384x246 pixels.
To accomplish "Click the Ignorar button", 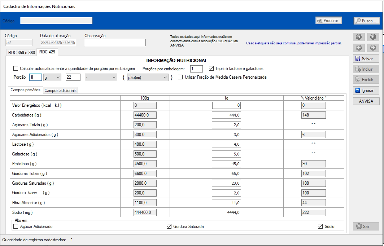I will point(366,91).
